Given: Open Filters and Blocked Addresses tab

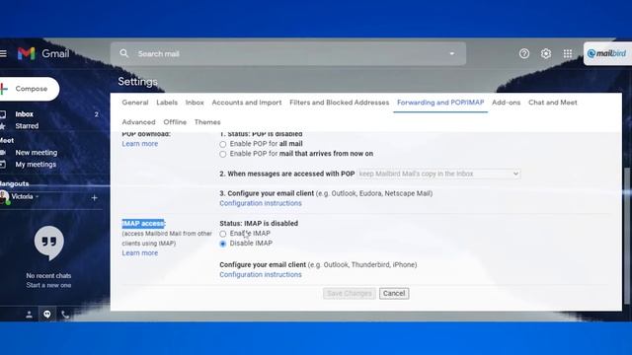Looking at the screenshot, I should click(340, 103).
